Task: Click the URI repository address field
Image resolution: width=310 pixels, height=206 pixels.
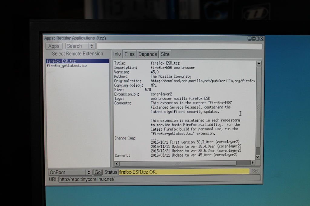Action: coord(160,179)
